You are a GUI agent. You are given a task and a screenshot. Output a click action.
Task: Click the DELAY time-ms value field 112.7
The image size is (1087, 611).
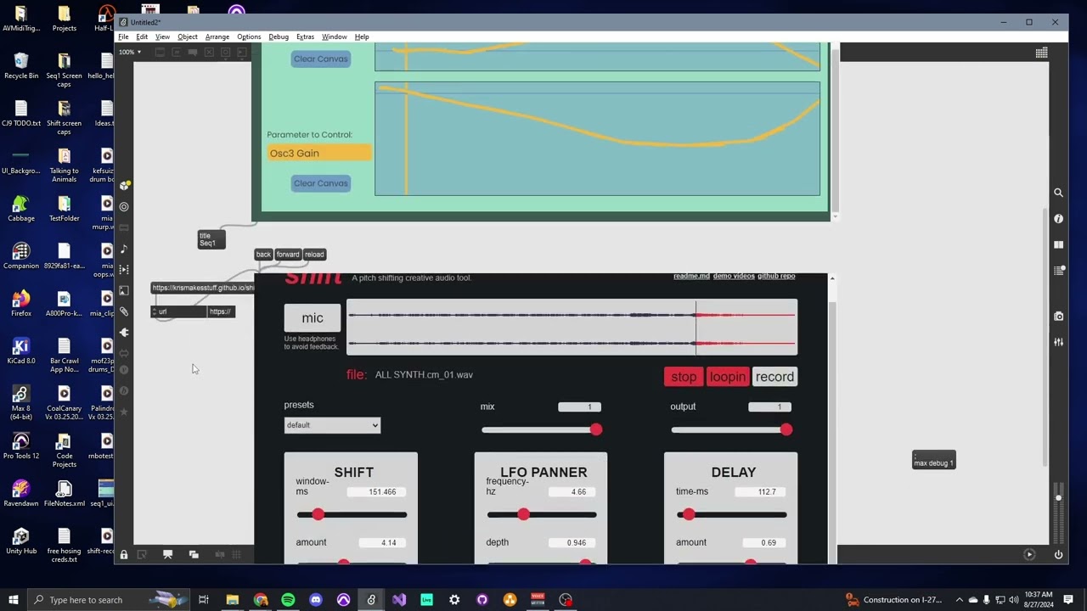[761, 492]
